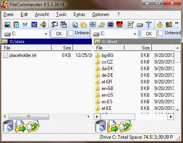Click left panel horizontal scrollbar thumb
This screenshot has height=143, width=183.
tap(29, 117)
